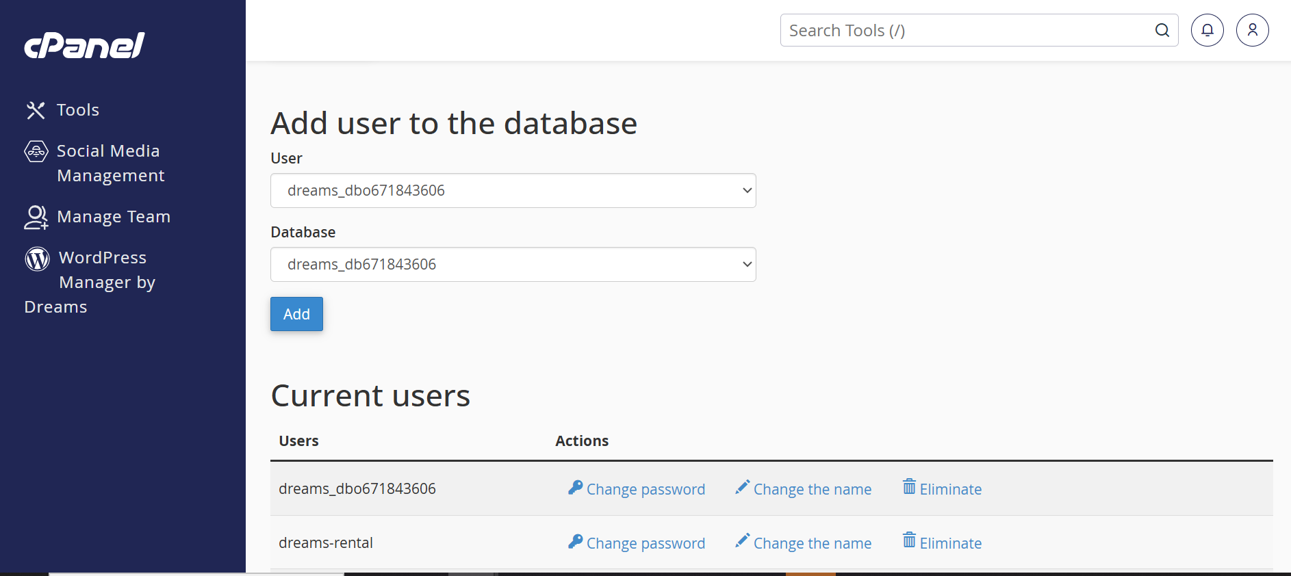Expand the Database dropdown list
The height and width of the screenshot is (576, 1291).
tap(513, 265)
